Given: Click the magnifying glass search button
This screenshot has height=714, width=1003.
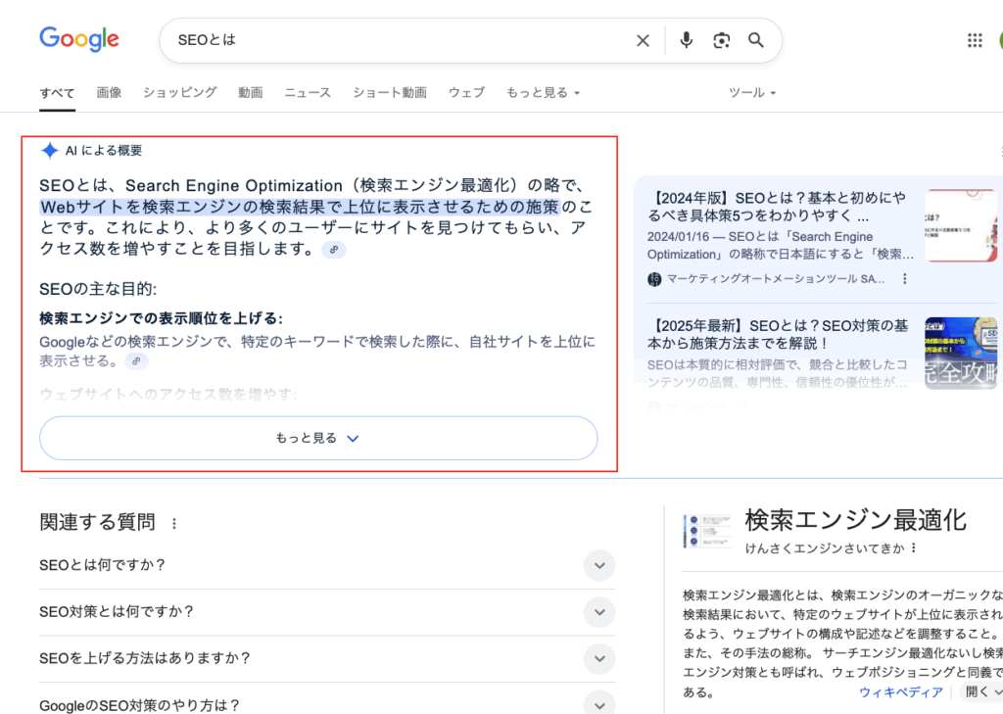Looking at the screenshot, I should tap(756, 40).
